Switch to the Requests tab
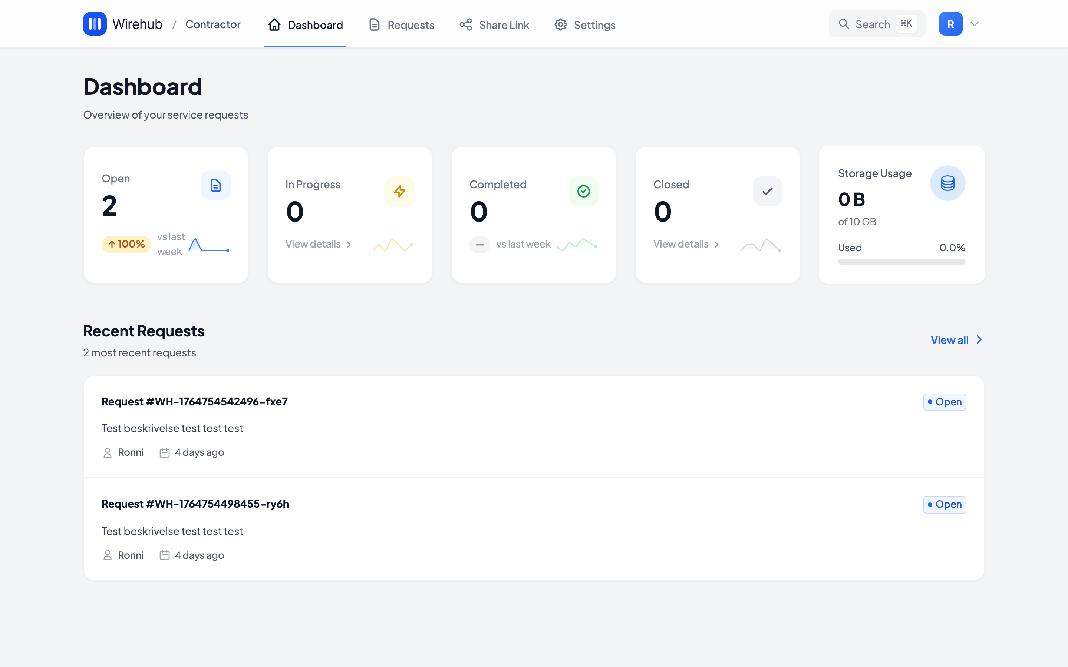Viewport: 1068px width, 667px height. (x=402, y=25)
